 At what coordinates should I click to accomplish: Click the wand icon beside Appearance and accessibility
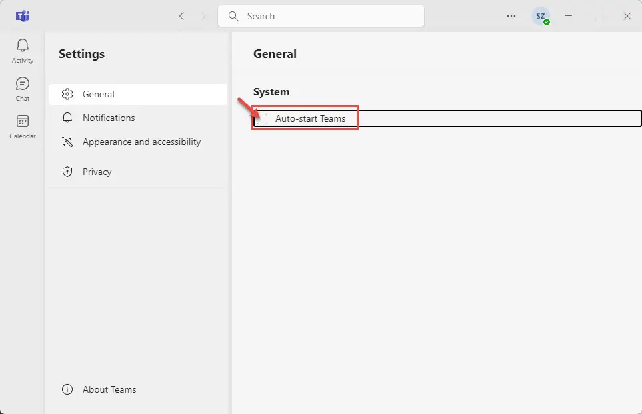click(x=67, y=142)
